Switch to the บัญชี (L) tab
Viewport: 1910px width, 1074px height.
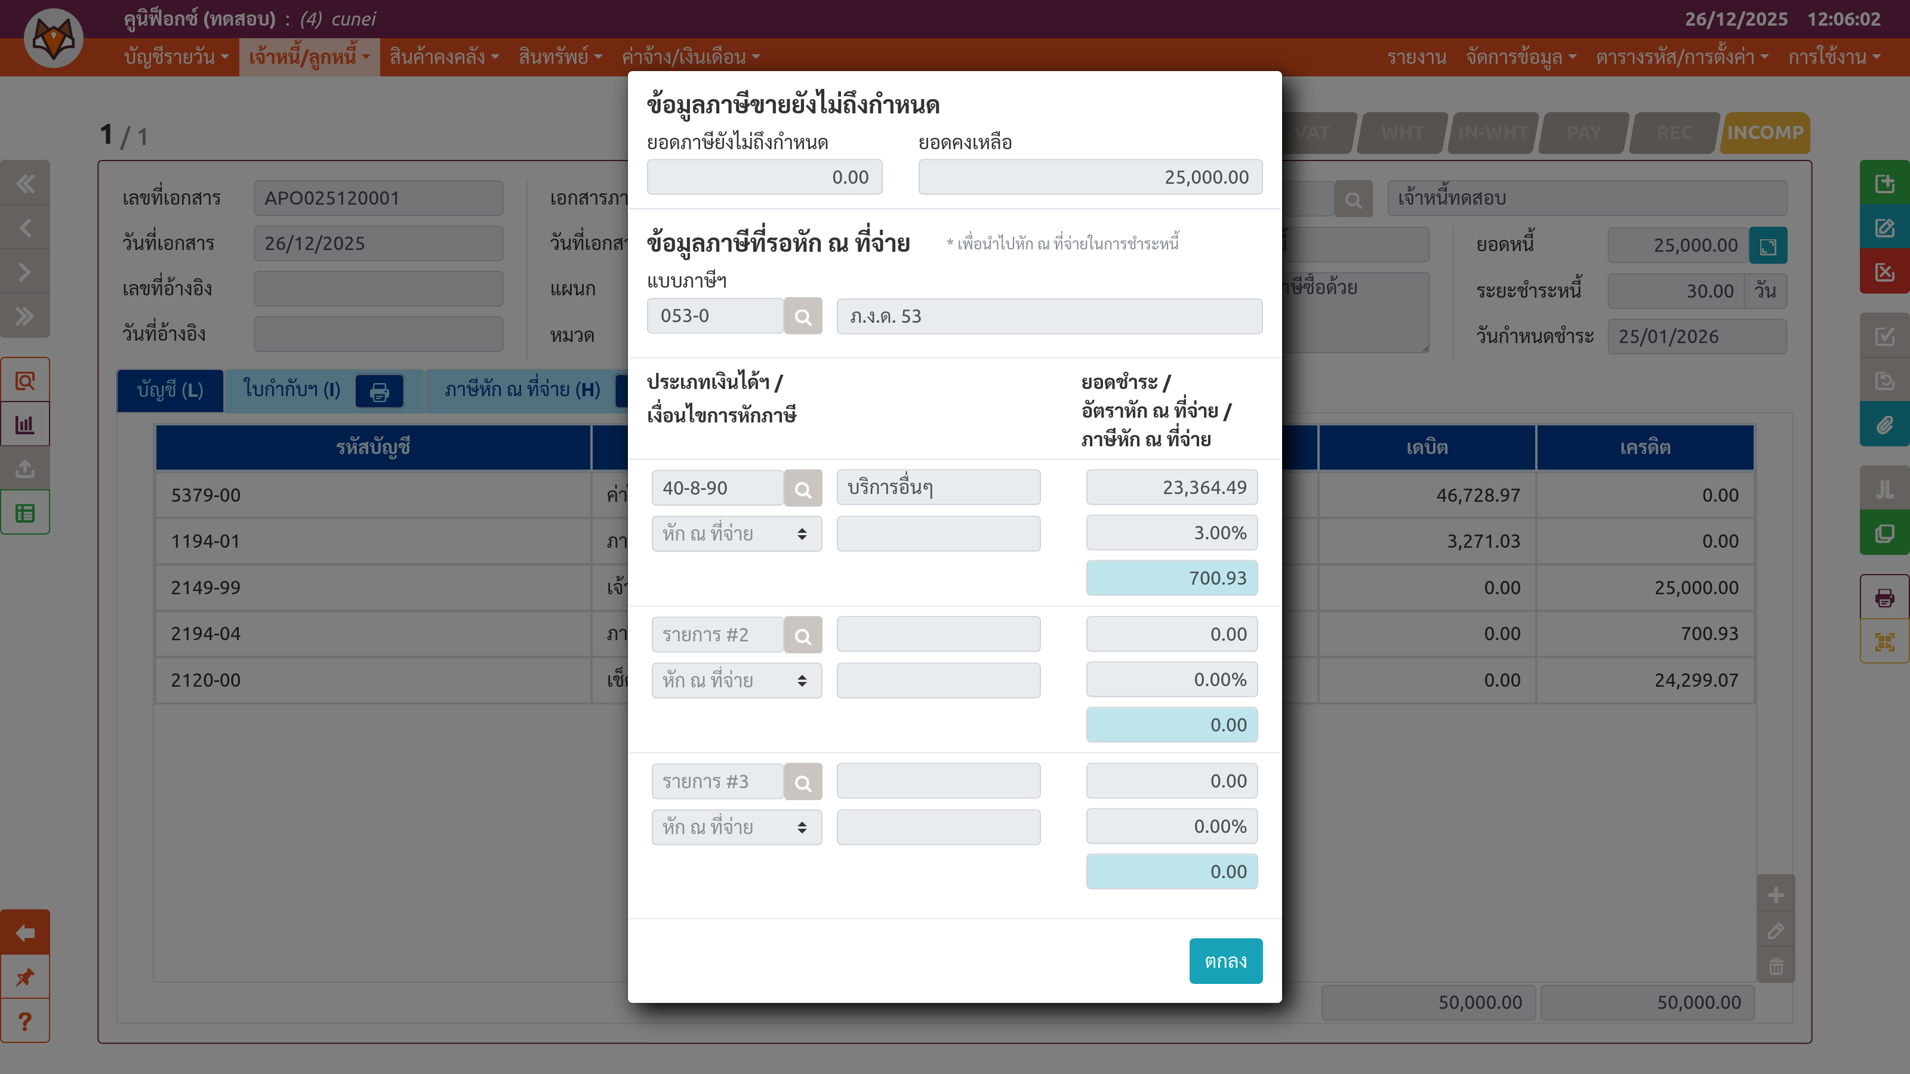(x=170, y=391)
